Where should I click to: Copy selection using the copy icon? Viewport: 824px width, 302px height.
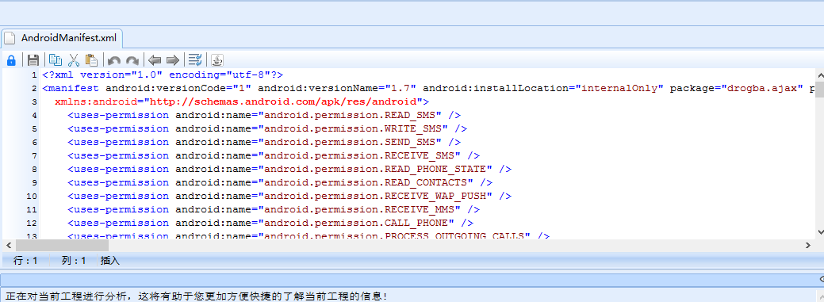(x=56, y=59)
